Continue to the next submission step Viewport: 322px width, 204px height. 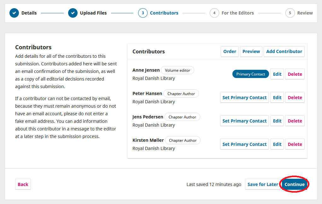(x=294, y=184)
